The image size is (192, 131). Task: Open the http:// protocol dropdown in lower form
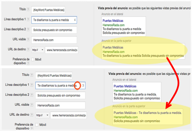click(42, 115)
